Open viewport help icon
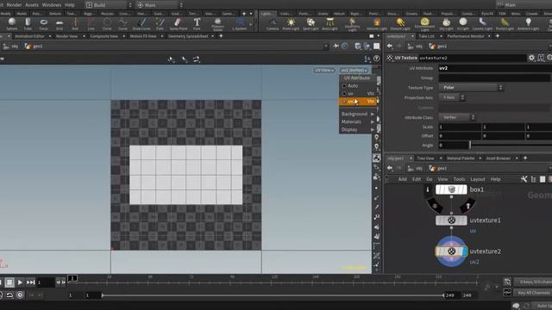 [x=376, y=59]
